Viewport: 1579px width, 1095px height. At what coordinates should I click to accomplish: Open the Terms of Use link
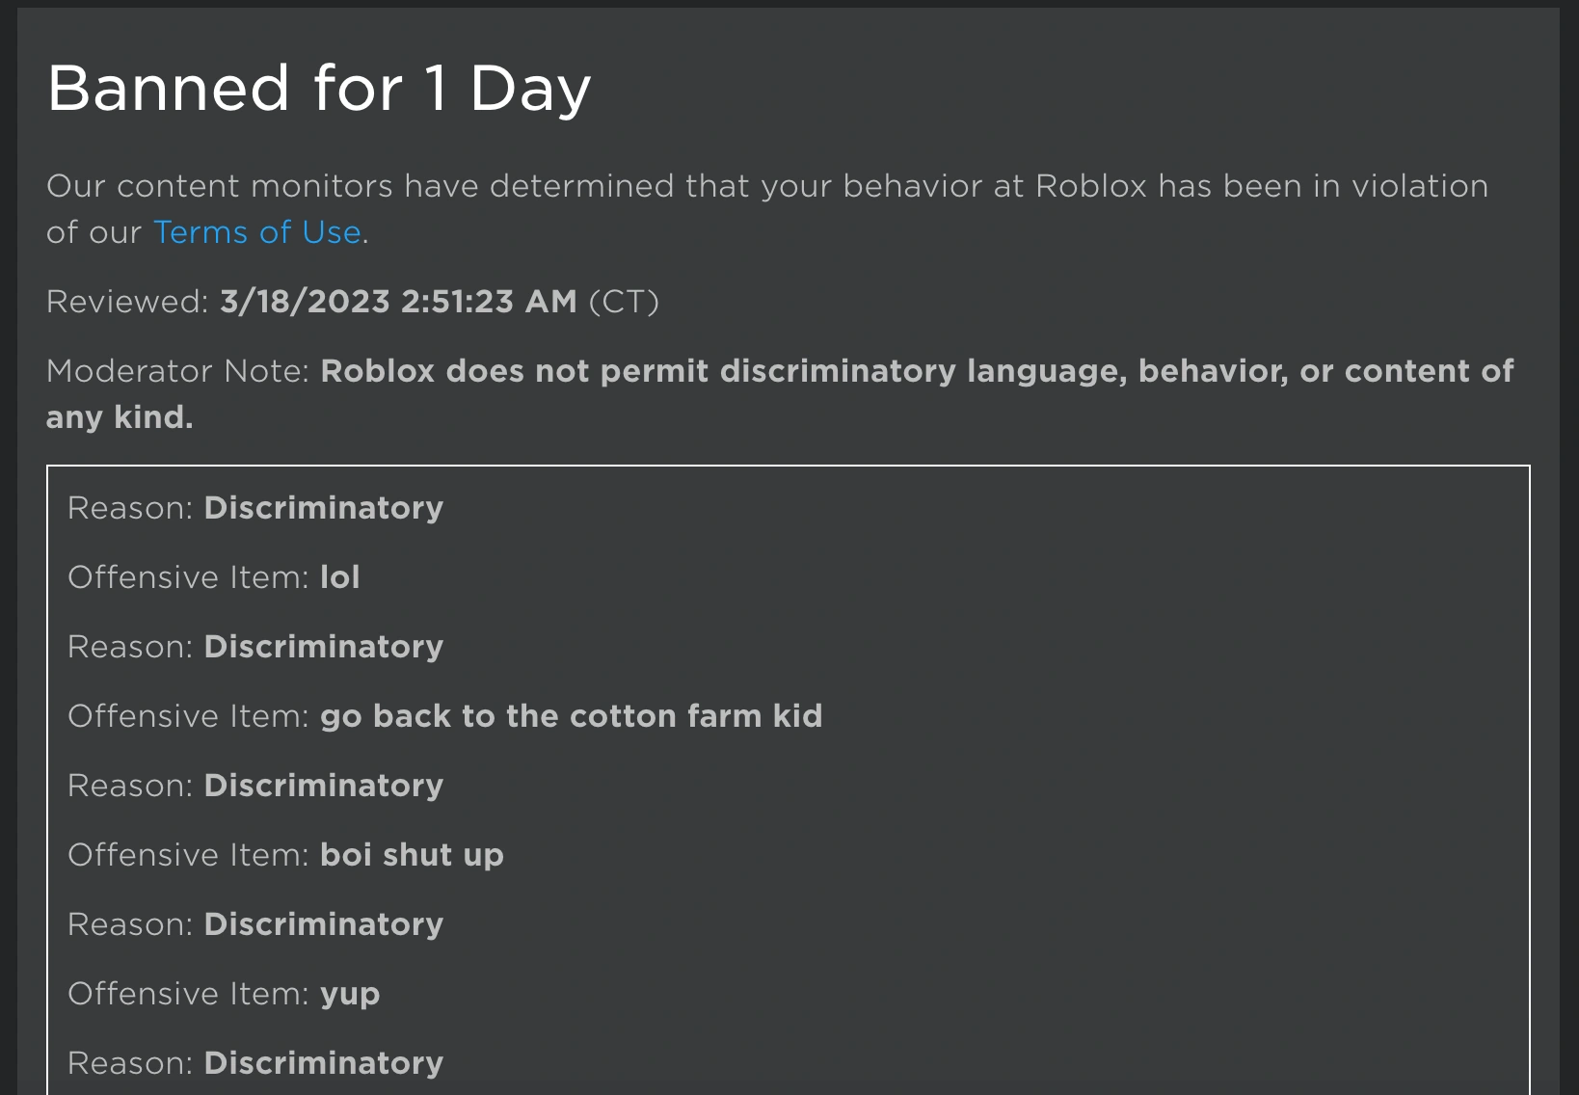[256, 232]
